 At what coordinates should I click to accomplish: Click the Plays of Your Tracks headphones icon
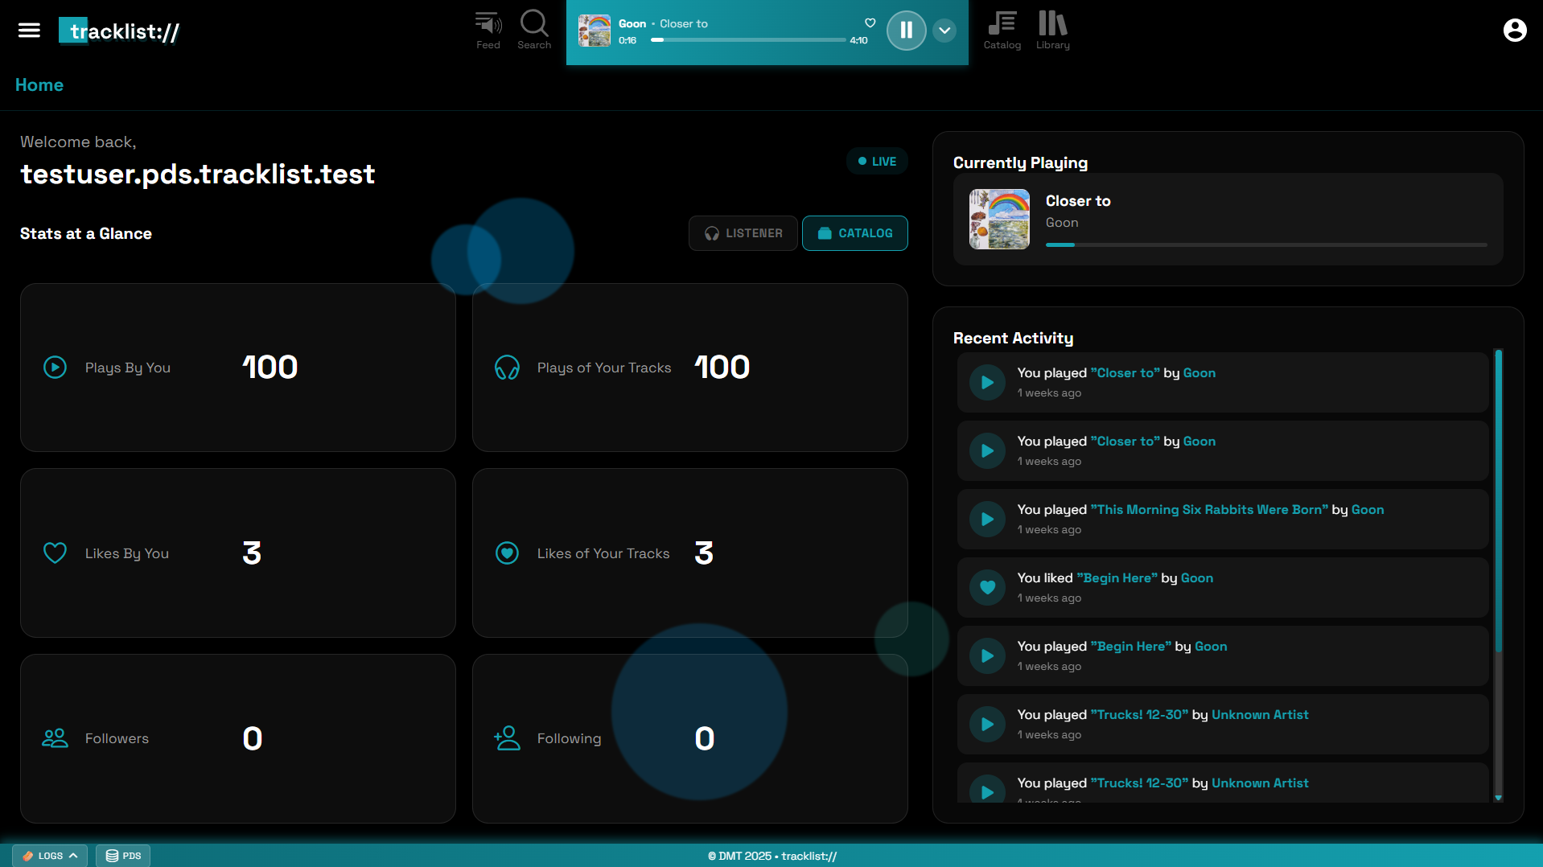(507, 368)
